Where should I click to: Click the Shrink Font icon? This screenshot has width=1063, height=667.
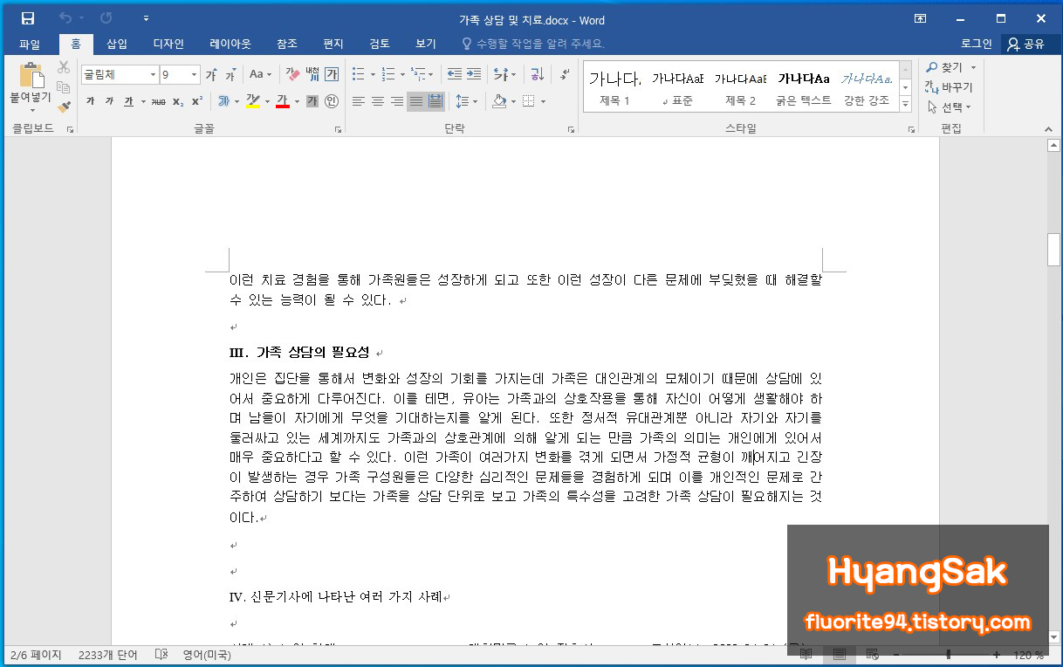230,75
